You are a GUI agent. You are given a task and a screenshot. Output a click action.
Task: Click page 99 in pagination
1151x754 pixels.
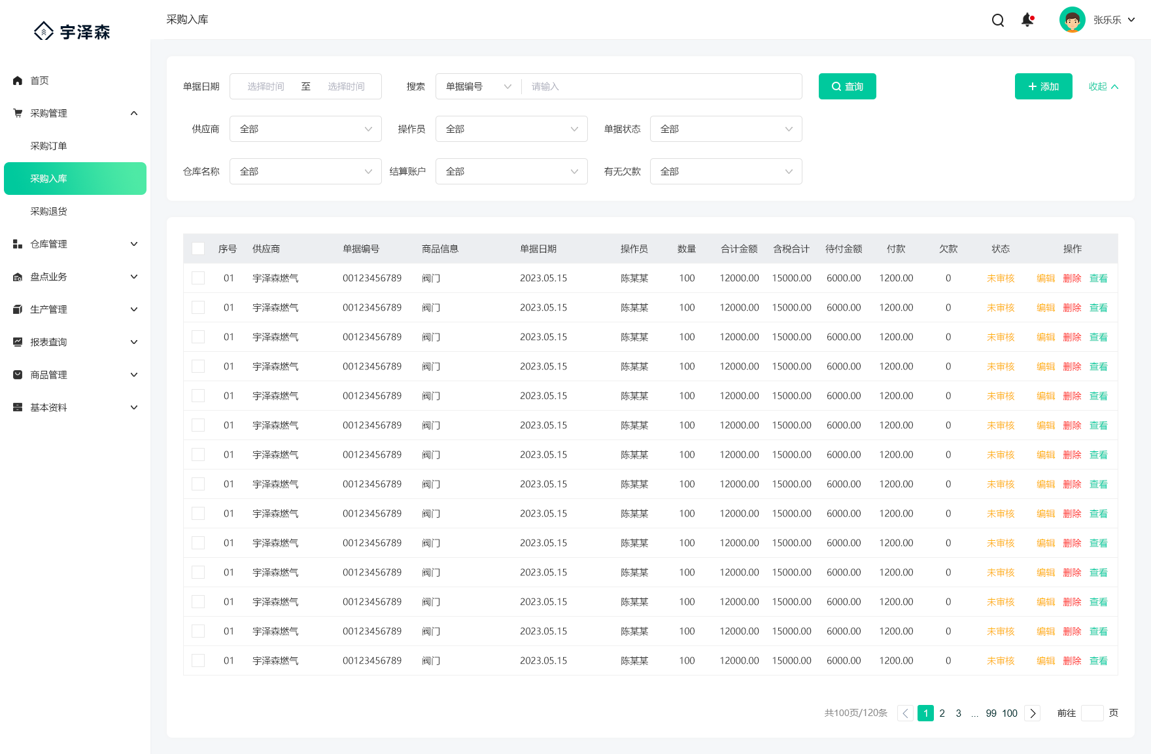[x=991, y=713]
